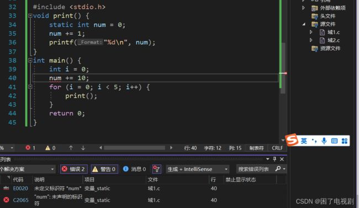Go to previous issue with the up arrow
Screen dimensions: 359x208
[71, 148]
